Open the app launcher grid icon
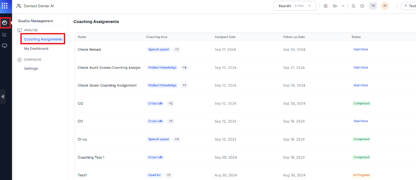The image size is (416, 180). (x=5, y=5)
